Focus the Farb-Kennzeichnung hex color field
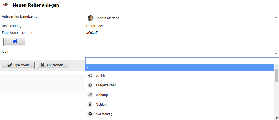 coord(182,33)
